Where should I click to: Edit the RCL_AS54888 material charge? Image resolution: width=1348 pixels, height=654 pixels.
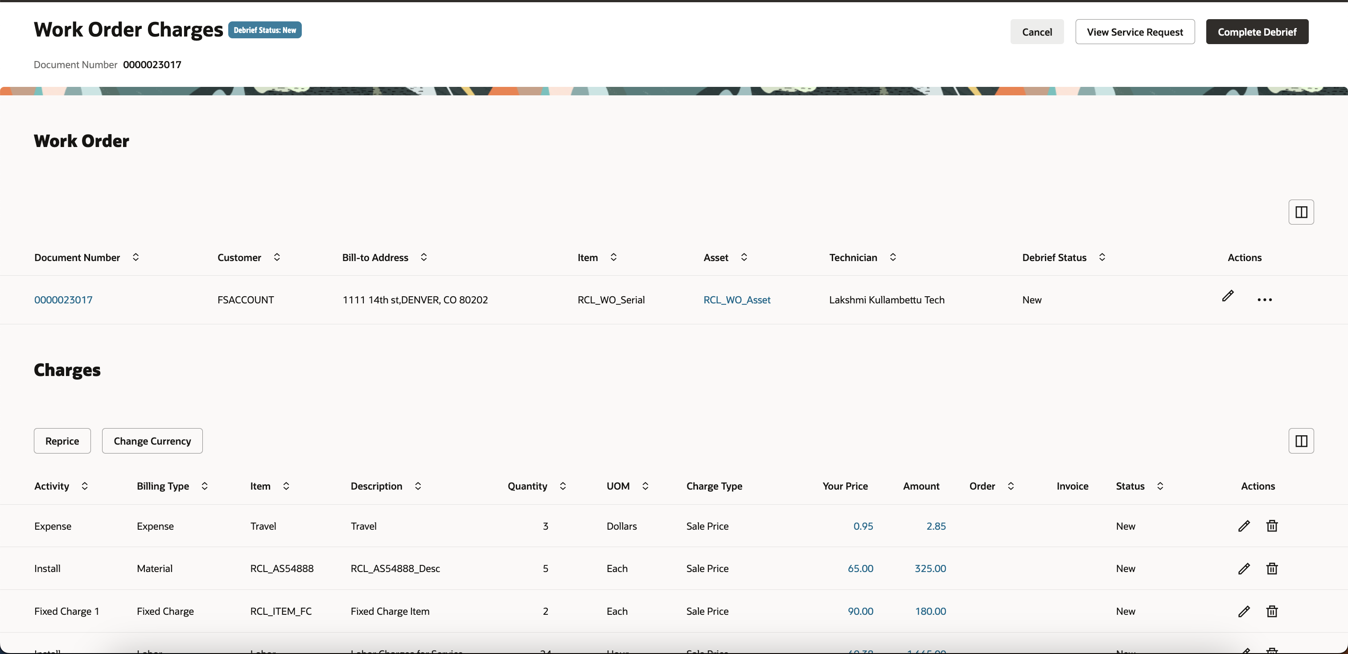point(1244,569)
